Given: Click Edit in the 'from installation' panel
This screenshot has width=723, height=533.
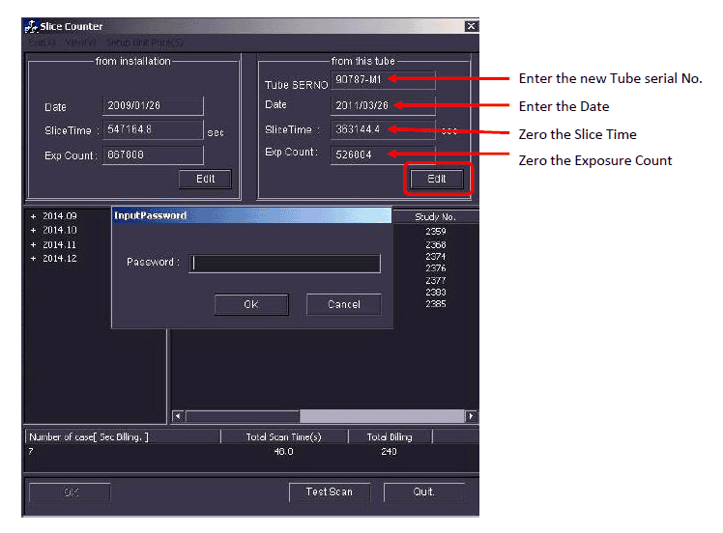Looking at the screenshot, I should tap(205, 179).
